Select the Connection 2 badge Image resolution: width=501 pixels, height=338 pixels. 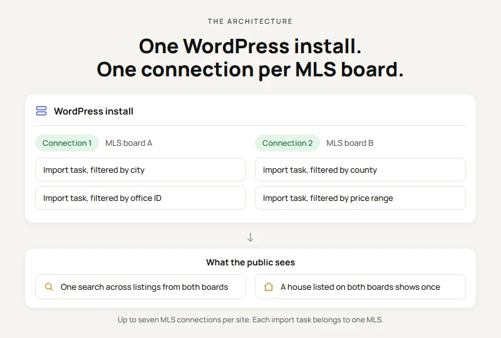point(287,143)
